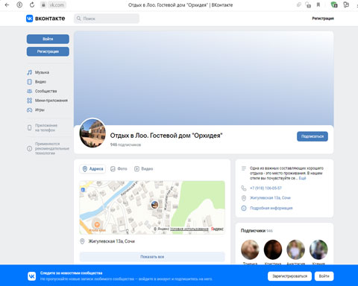Click address Жигулевская 13а, Сочи below the map
Screen dimensions: 358x286
coord(112,241)
